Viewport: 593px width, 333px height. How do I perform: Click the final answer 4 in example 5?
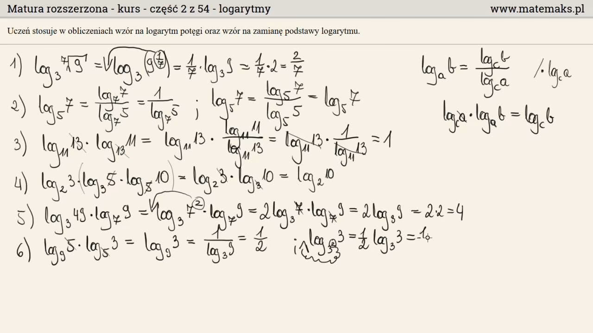458,213
